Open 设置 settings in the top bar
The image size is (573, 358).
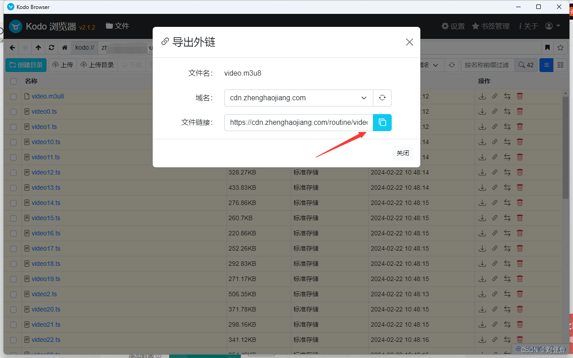click(453, 26)
